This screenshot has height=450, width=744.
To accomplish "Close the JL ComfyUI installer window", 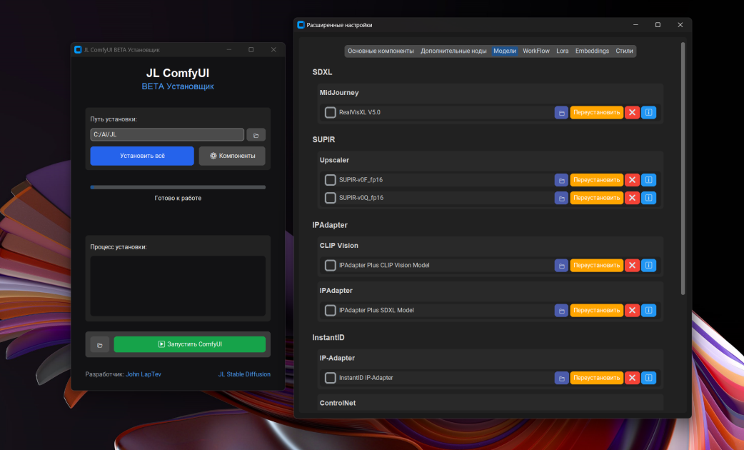I will 273,50.
